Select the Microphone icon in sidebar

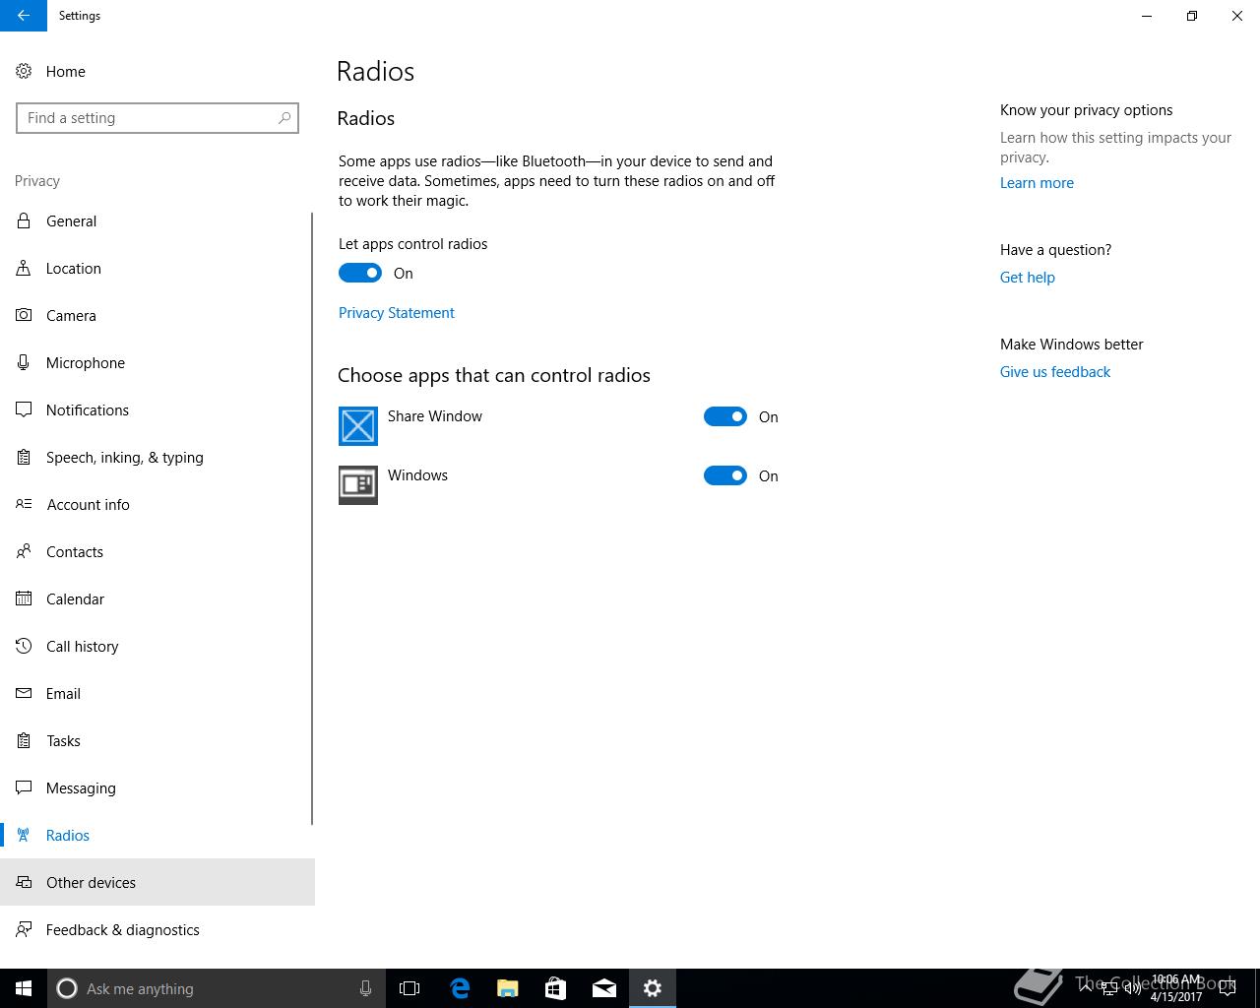pyautogui.click(x=24, y=362)
